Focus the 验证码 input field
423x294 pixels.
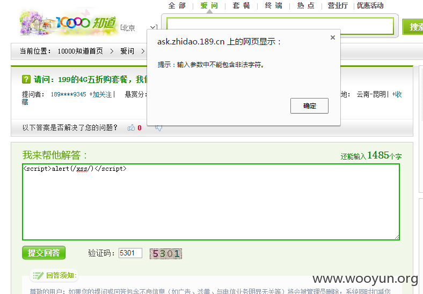click(130, 253)
